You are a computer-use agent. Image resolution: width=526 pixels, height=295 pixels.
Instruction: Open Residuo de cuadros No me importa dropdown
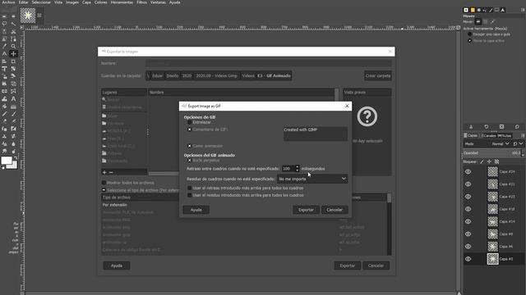pos(312,179)
